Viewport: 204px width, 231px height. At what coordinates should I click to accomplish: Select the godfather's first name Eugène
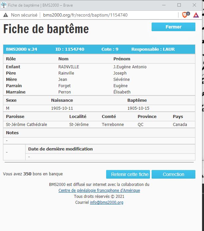tap(120, 86)
